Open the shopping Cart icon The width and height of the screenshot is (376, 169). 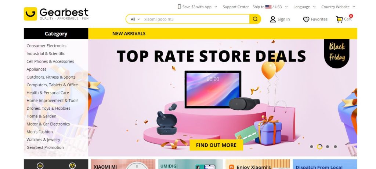click(339, 19)
